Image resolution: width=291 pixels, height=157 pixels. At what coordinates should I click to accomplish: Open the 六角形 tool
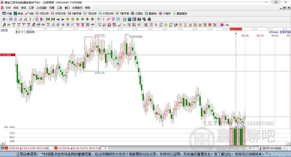pos(165,14)
